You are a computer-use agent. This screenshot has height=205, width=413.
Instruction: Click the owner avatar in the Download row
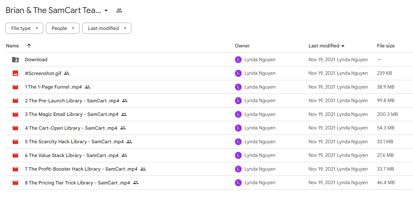point(238,60)
